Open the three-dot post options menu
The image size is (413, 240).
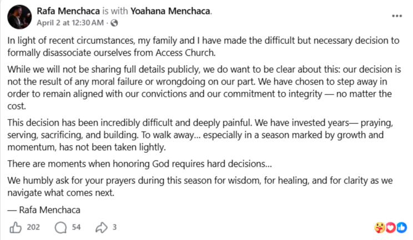click(x=396, y=16)
